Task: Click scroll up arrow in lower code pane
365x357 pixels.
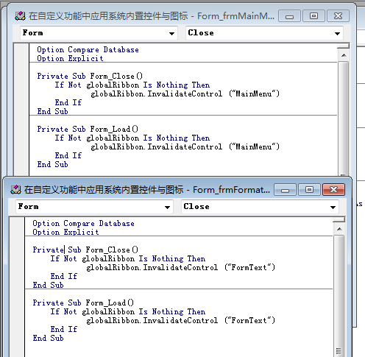Action: pos(339,229)
